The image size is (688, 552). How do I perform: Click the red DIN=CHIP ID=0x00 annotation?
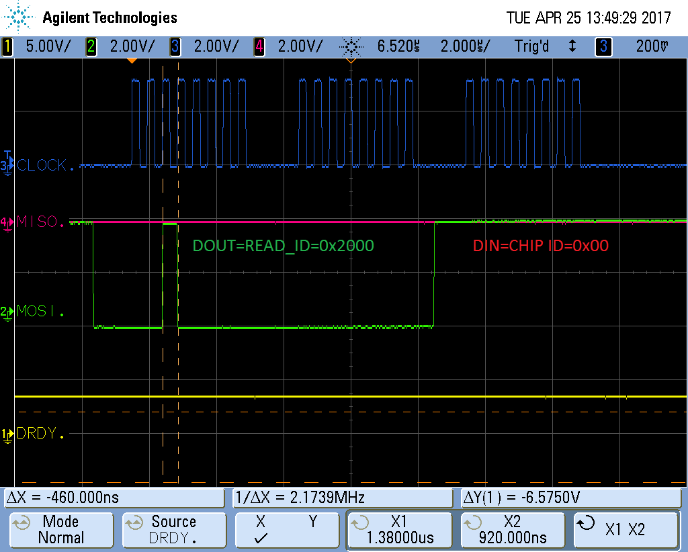pos(541,246)
